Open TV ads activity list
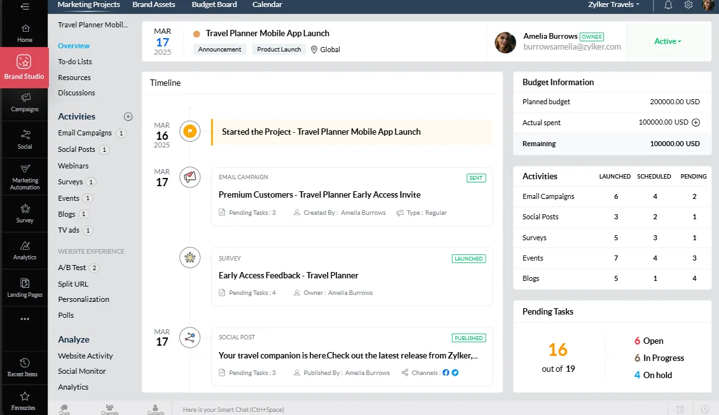719x415 pixels. 69,230
